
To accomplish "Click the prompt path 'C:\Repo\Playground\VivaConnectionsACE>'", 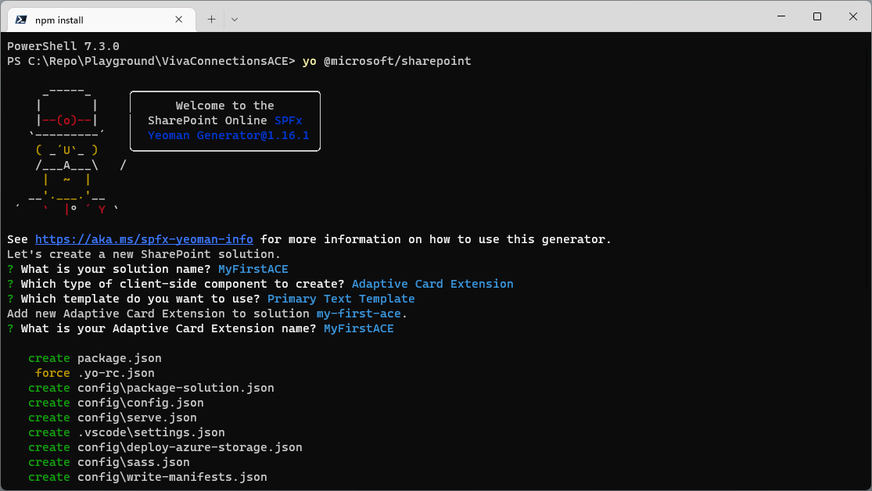I will coord(161,61).
